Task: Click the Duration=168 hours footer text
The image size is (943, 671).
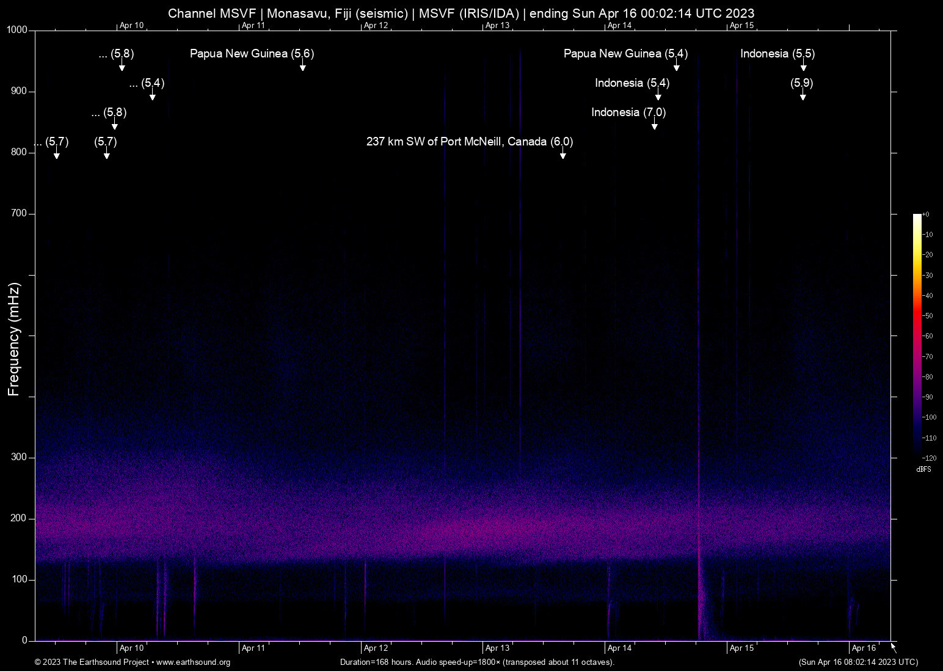Action: (x=476, y=662)
